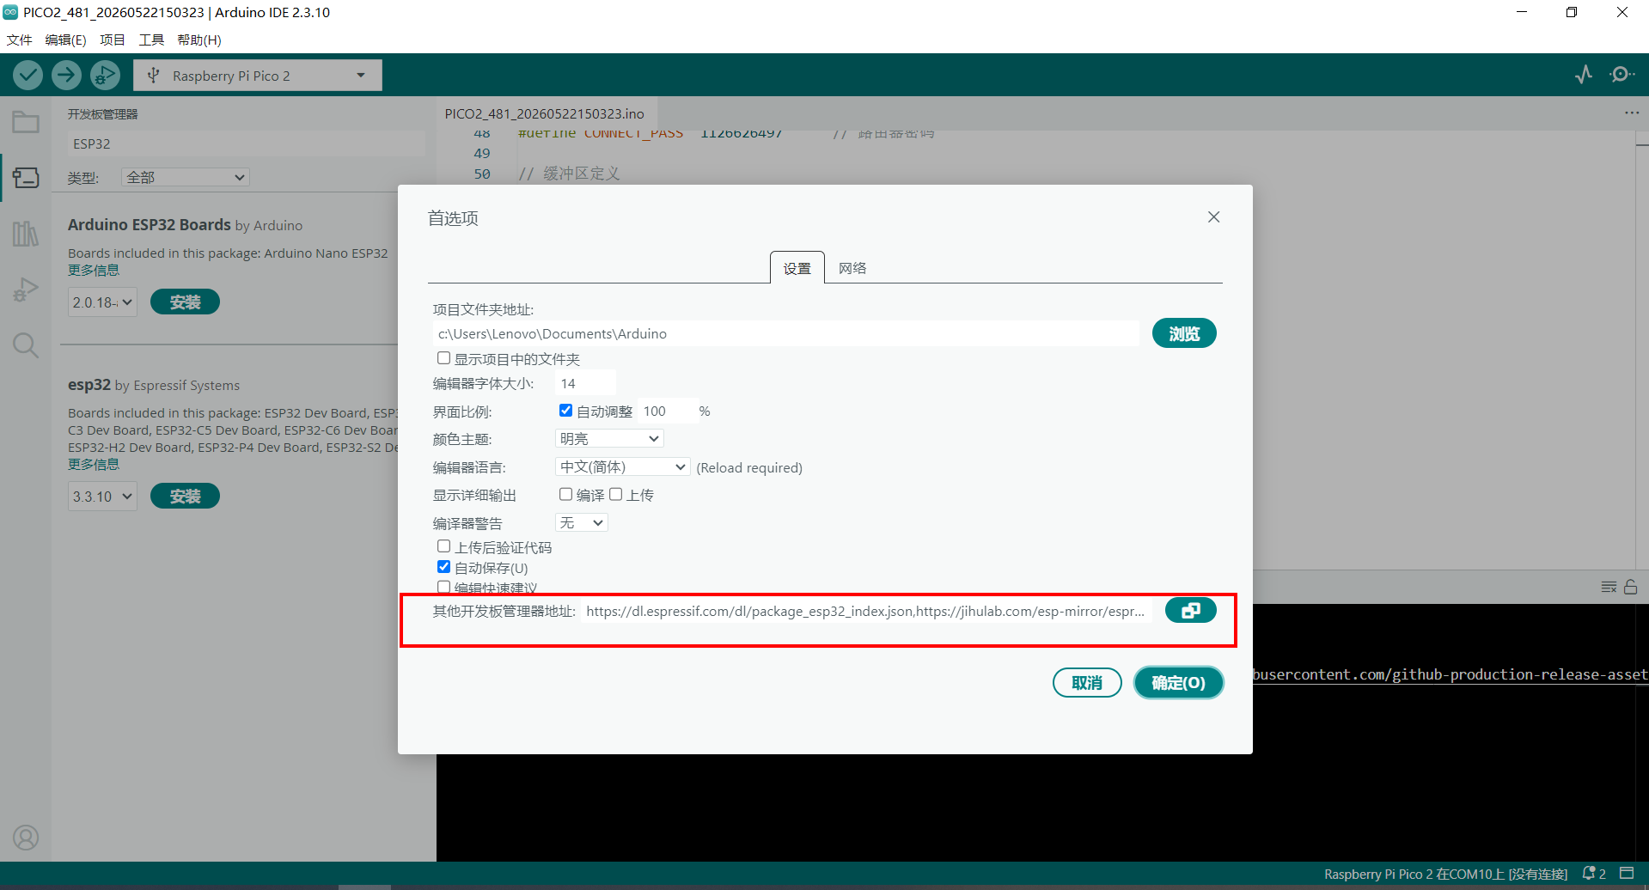Open 类型 filter dropdown showing 全部
Screen dimensions: 1649x890
185,177
